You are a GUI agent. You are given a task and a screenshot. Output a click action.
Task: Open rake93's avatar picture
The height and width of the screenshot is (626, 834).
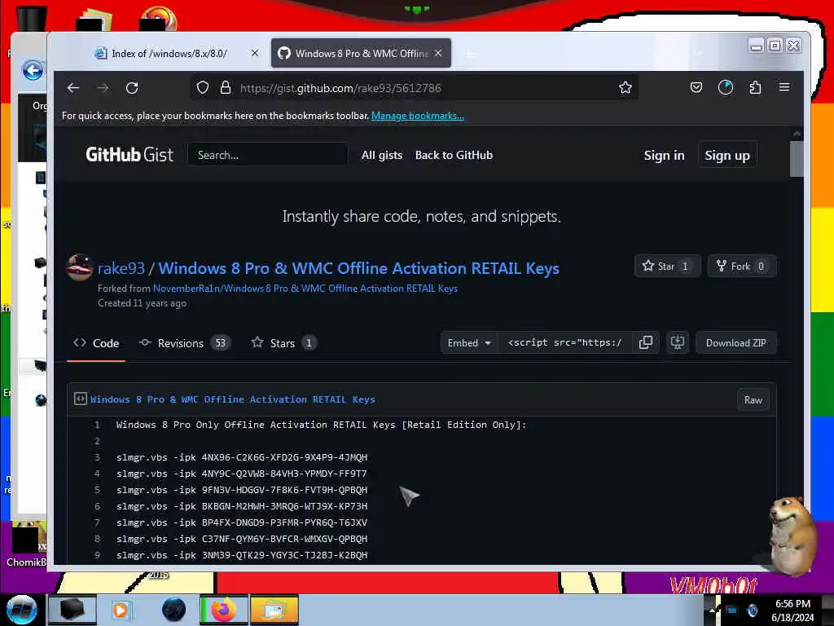[x=80, y=267]
